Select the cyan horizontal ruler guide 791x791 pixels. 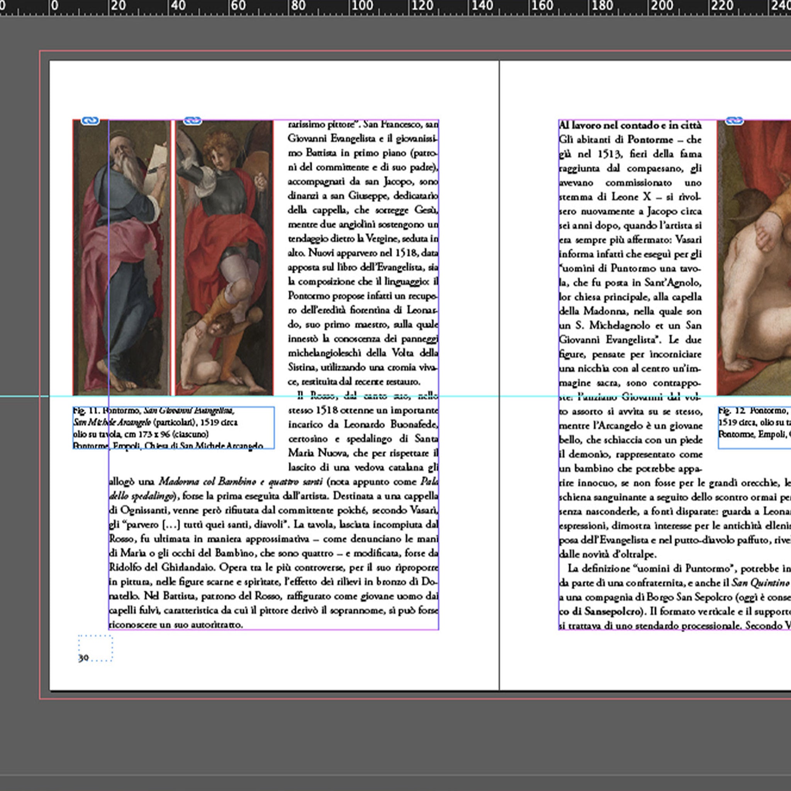click(395, 396)
